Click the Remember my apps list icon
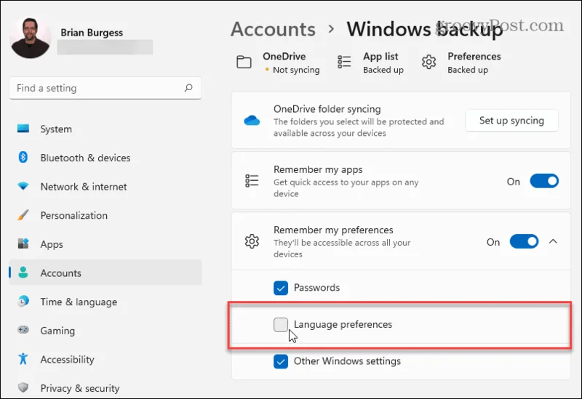Image resolution: width=582 pixels, height=399 pixels. click(252, 181)
